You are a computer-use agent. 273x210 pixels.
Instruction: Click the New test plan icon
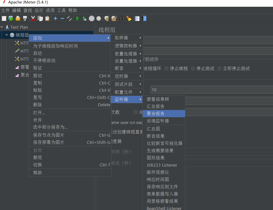(x=4, y=18)
